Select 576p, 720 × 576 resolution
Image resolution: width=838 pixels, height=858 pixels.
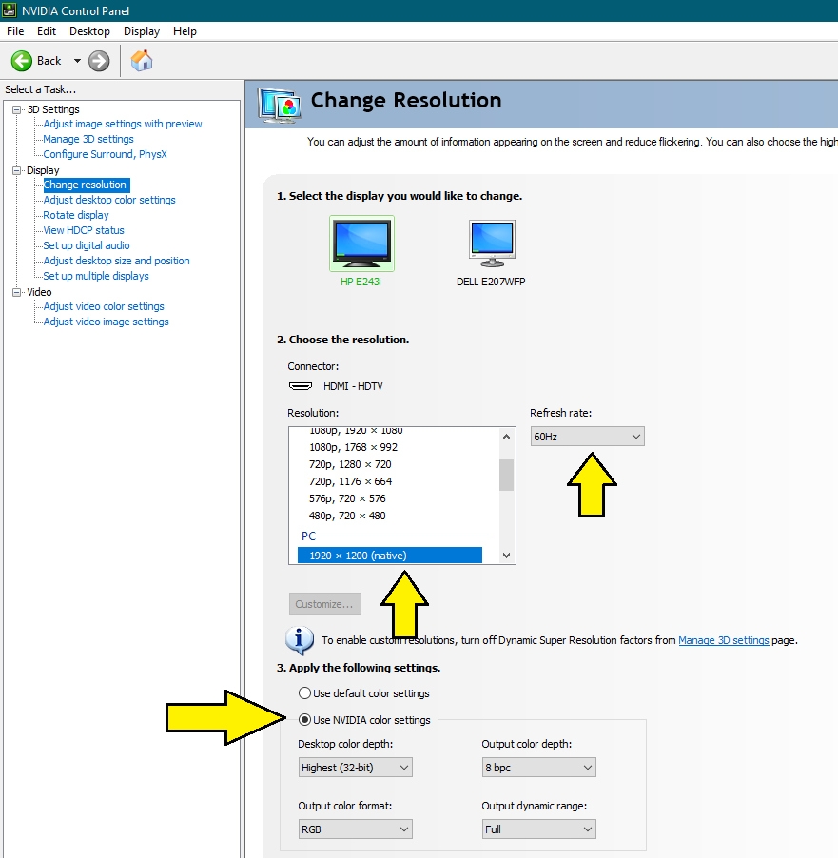347,498
